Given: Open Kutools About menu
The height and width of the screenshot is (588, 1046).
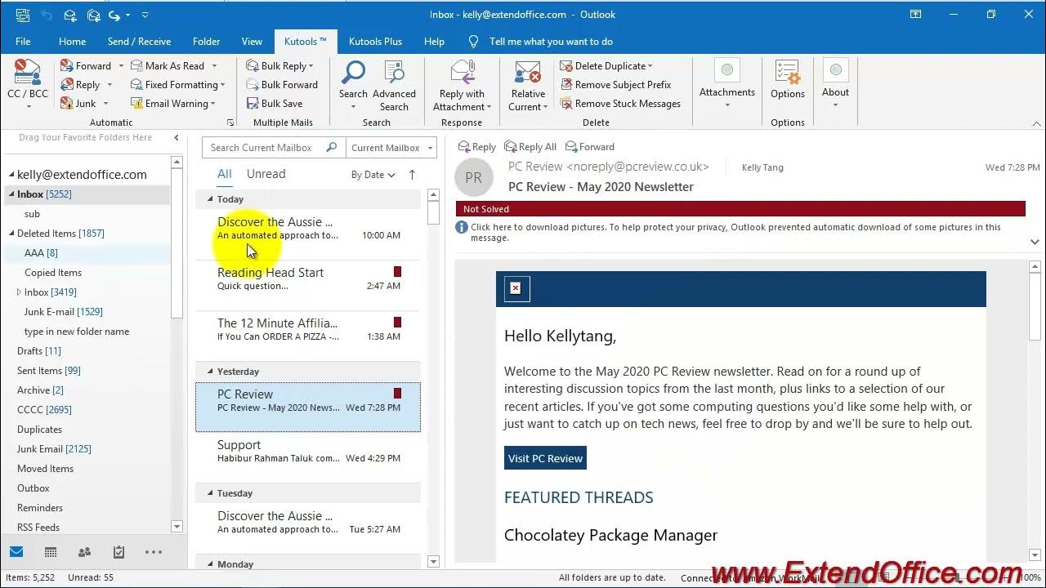Looking at the screenshot, I should [835, 84].
